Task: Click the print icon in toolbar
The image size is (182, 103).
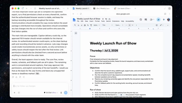Action: coord(85,25)
